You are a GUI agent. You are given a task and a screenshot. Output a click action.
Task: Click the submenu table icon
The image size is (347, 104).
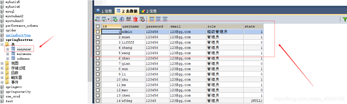click(13, 58)
